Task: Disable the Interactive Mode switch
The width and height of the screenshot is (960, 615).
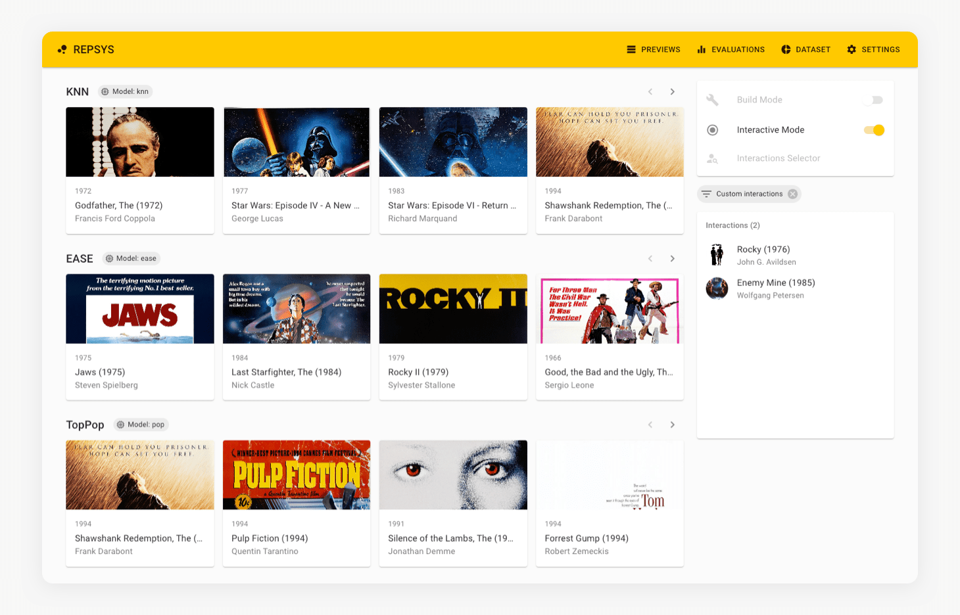Action: 874,130
